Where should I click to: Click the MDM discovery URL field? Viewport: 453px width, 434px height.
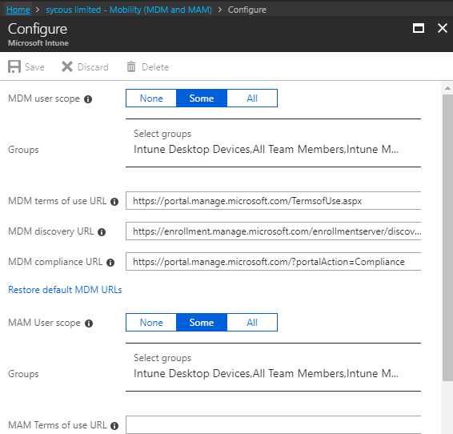click(273, 231)
